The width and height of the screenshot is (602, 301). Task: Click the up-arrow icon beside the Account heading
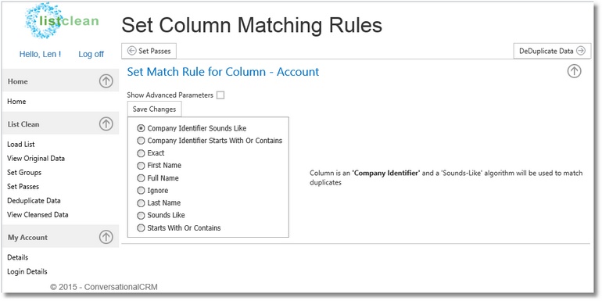click(575, 71)
